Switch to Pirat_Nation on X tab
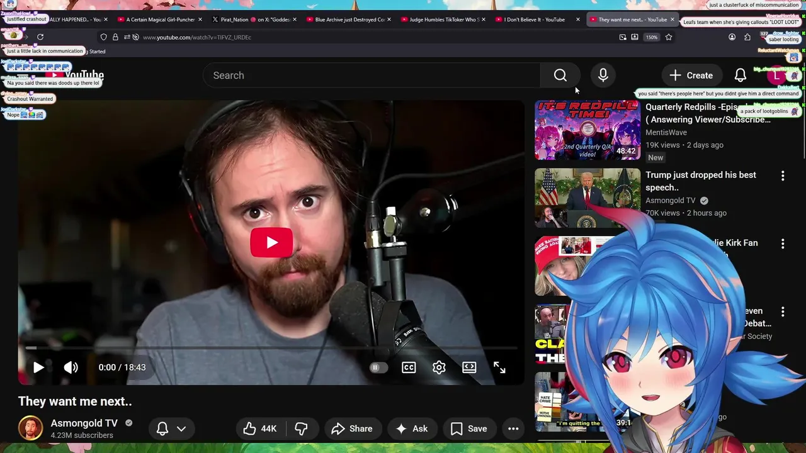The height and width of the screenshot is (453, 806). pos(255,20)
